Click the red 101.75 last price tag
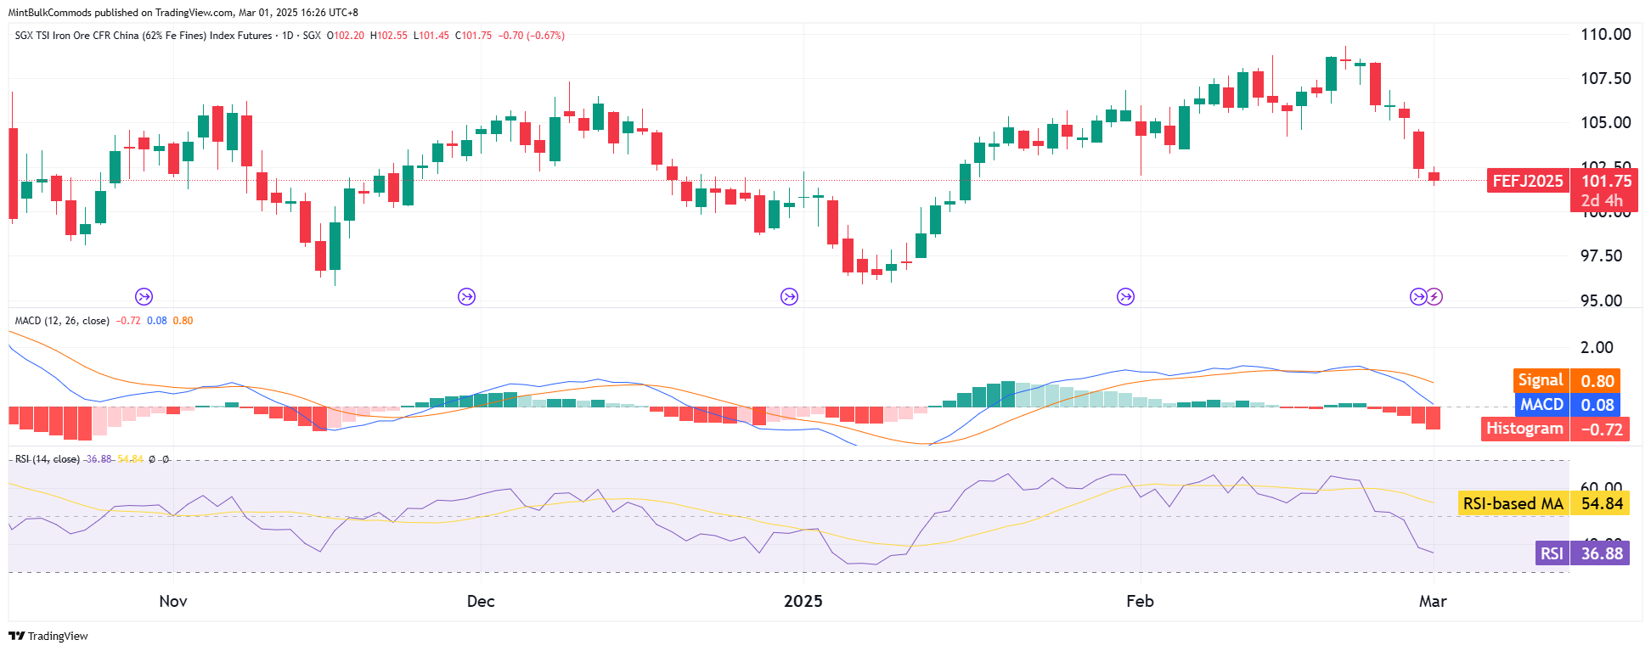 (x=1606, y=181)
